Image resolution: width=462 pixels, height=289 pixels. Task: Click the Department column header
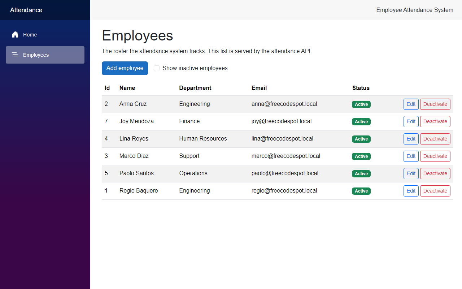195,88
